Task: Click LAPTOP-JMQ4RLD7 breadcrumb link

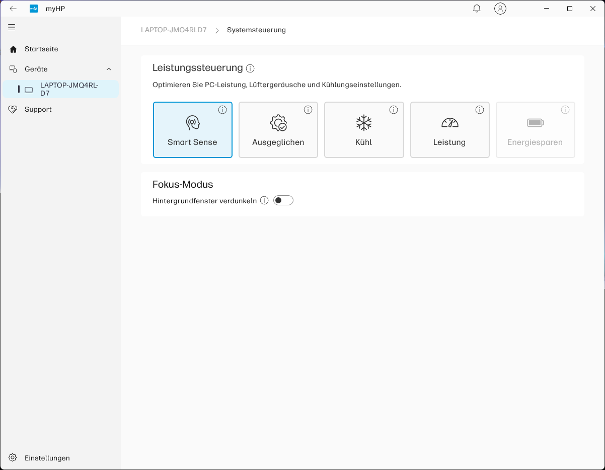Action: (x=174, y=30)
